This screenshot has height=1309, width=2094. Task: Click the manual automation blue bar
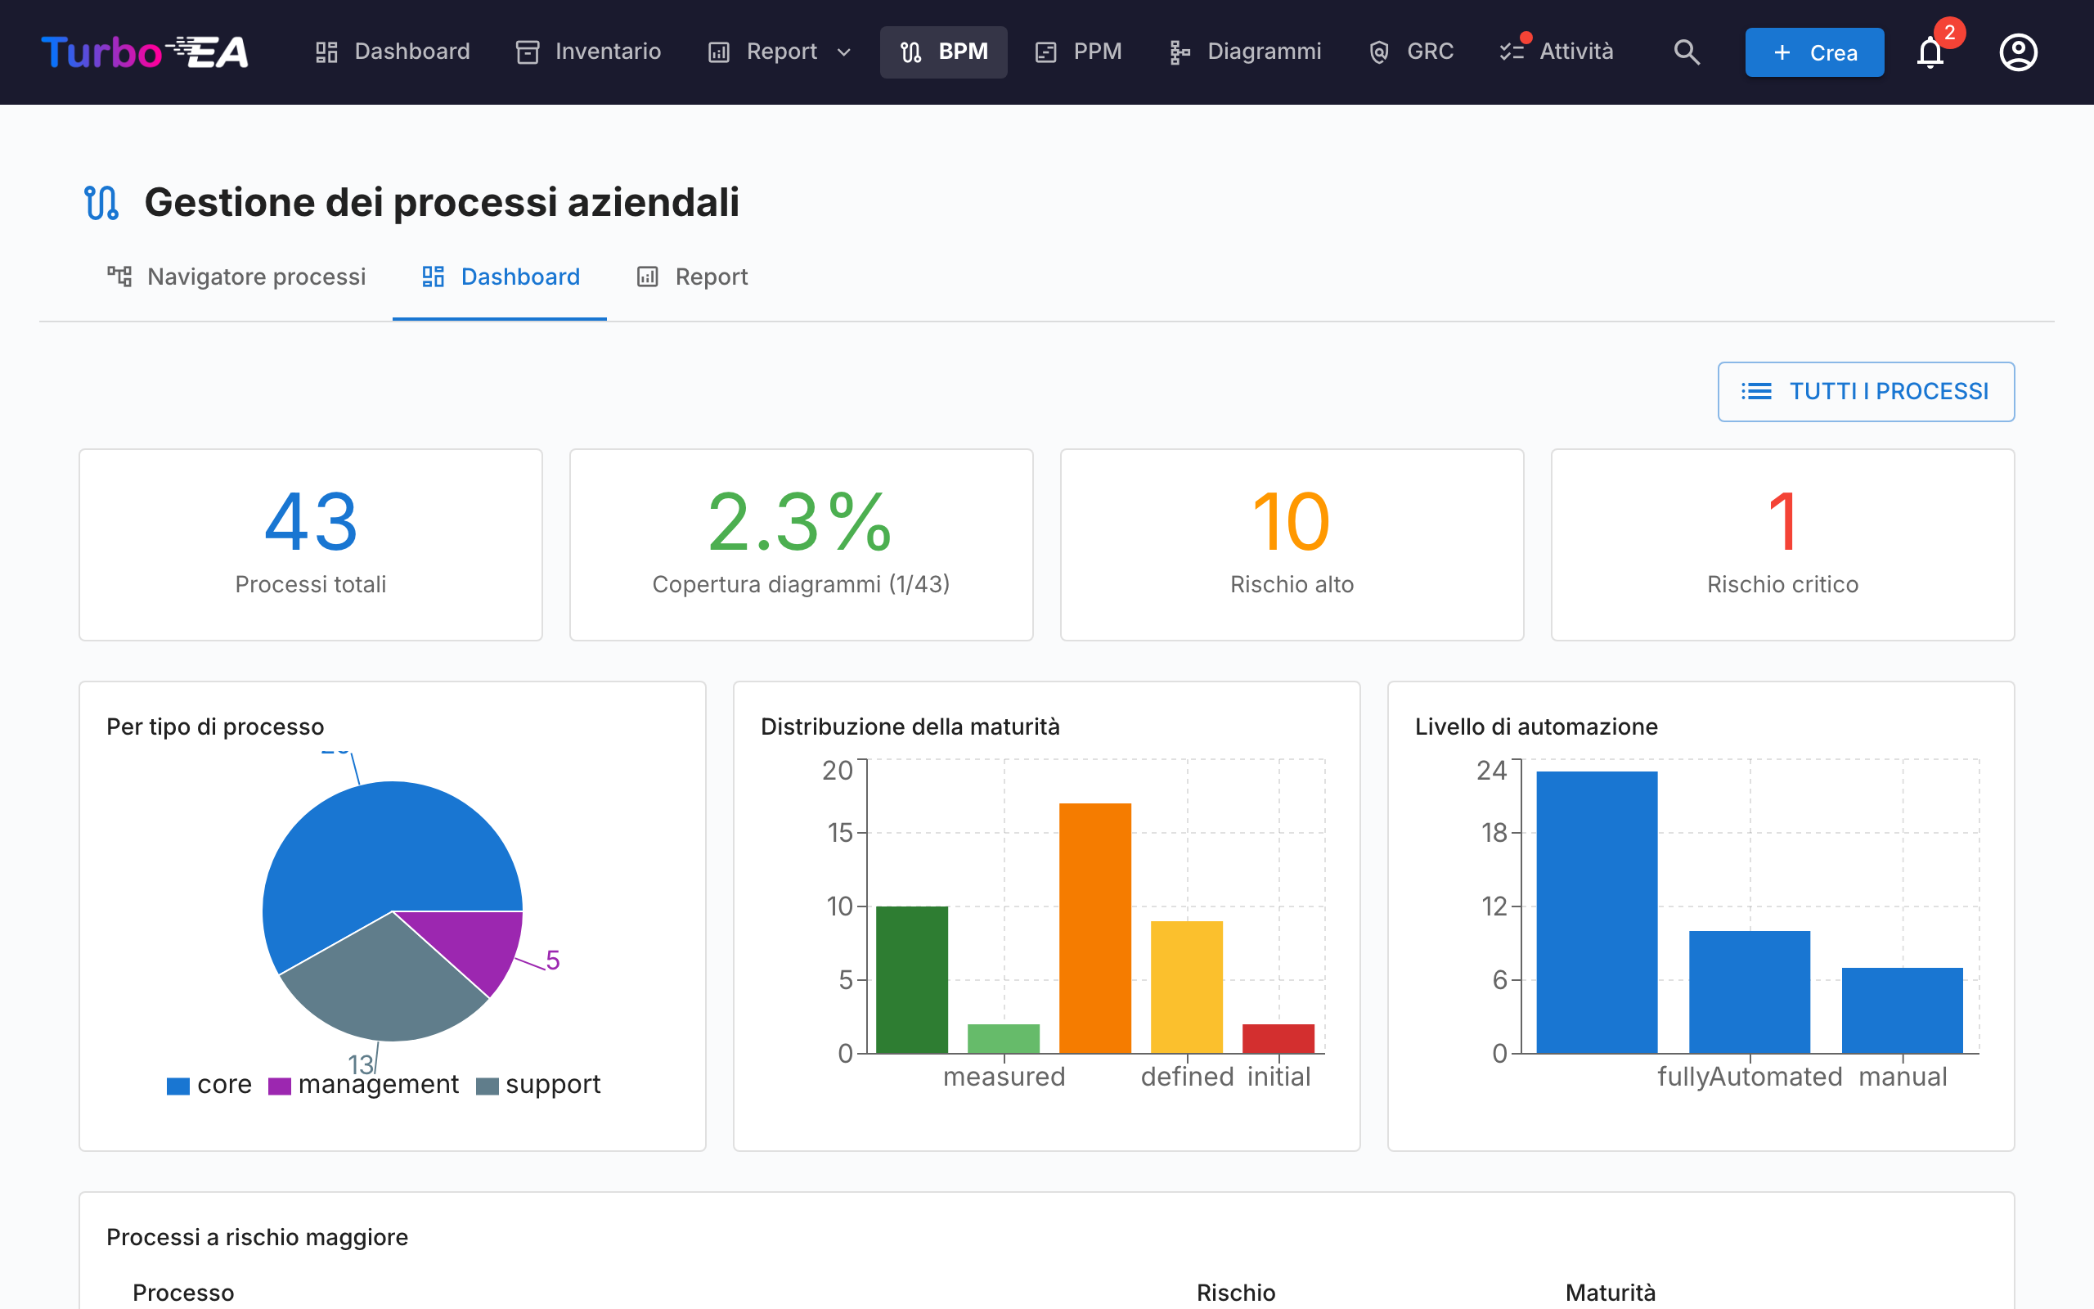[x=1902, y=1010]
